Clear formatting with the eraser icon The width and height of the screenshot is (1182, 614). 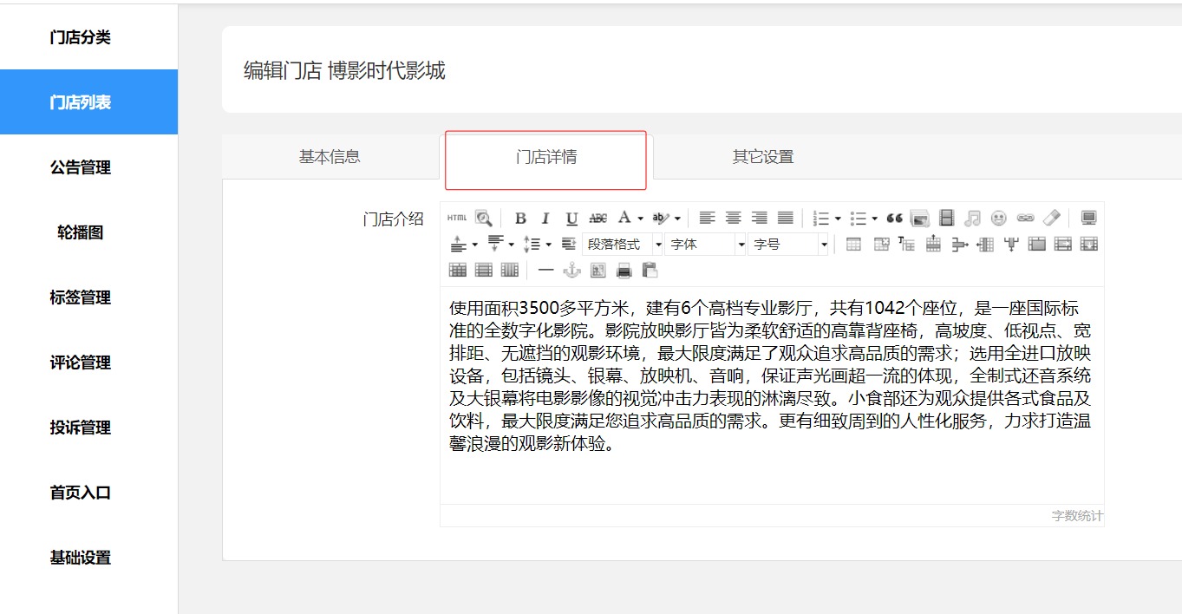[x=1051, y=219]
